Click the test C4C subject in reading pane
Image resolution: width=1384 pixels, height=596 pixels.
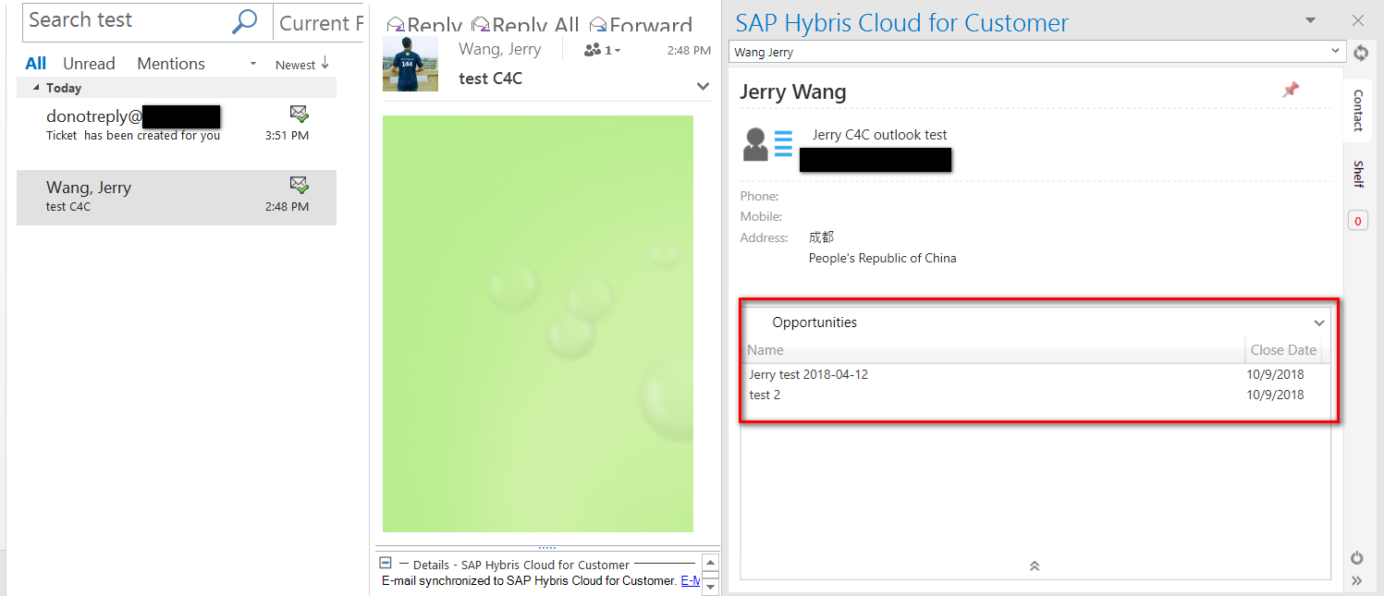(x=490, y=79)
